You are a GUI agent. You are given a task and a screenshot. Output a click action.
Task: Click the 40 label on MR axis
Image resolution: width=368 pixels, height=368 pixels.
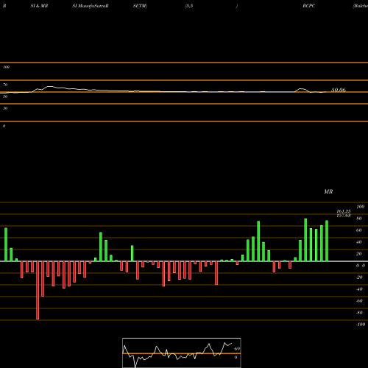coord(358,242)
